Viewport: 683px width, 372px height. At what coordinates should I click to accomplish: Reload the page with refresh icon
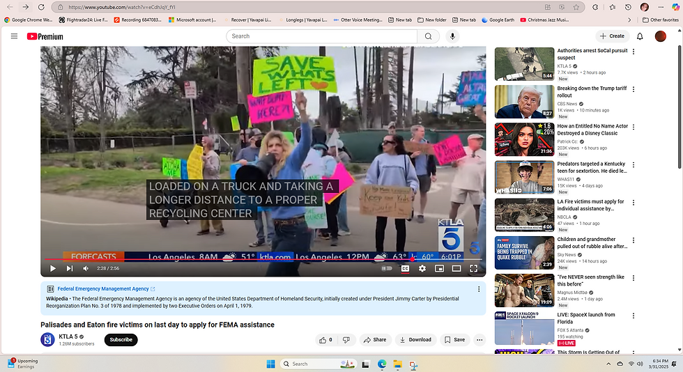[x=41, y=7]
